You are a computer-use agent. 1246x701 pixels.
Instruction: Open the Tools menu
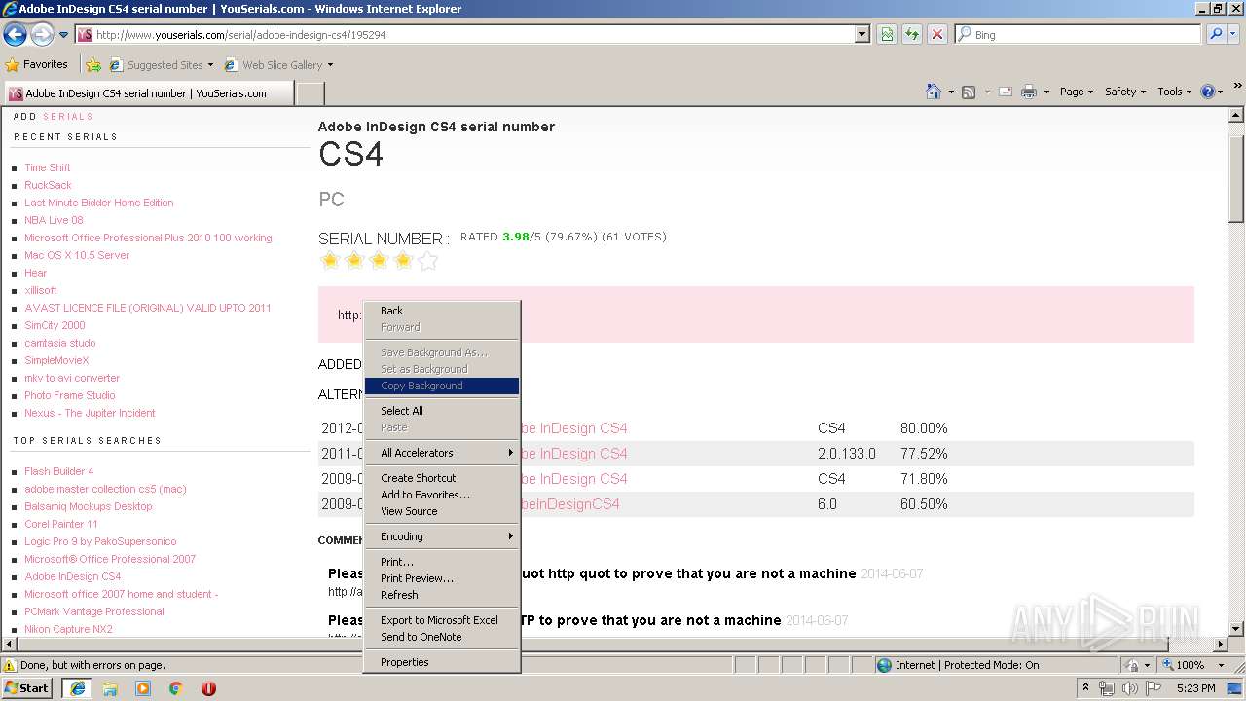tap(1175, 92)
